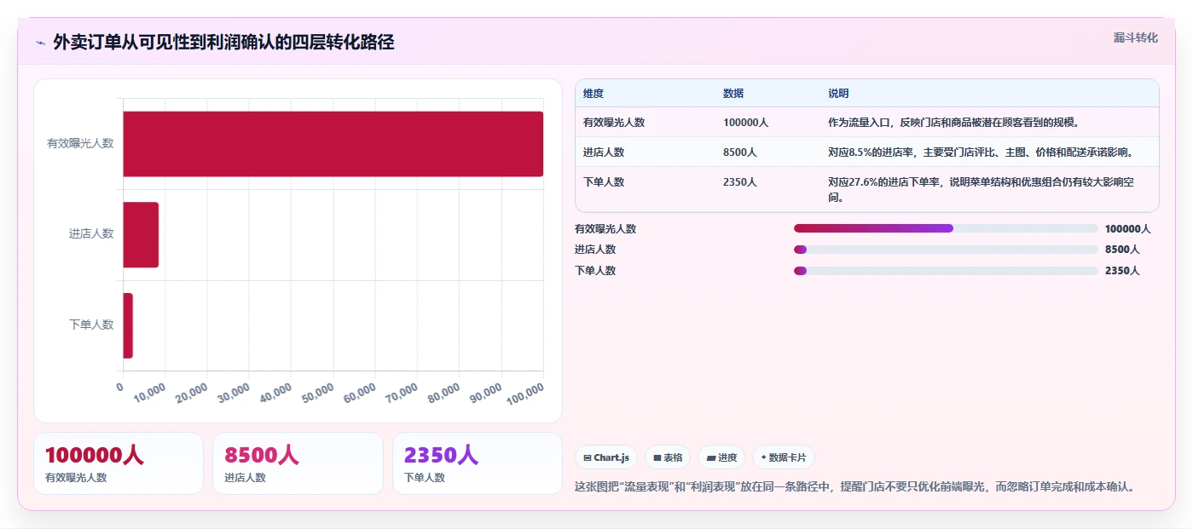Screen dimensions: 1193x529
Task: Click the 数据卡片 chip
Action: [784, 457]
